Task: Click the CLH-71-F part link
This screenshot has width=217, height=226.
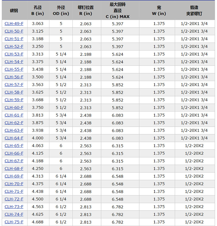Action: [14, 191]
